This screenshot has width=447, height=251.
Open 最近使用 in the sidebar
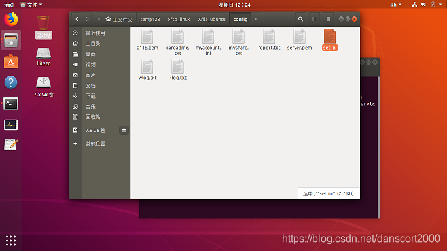point(99,33)
